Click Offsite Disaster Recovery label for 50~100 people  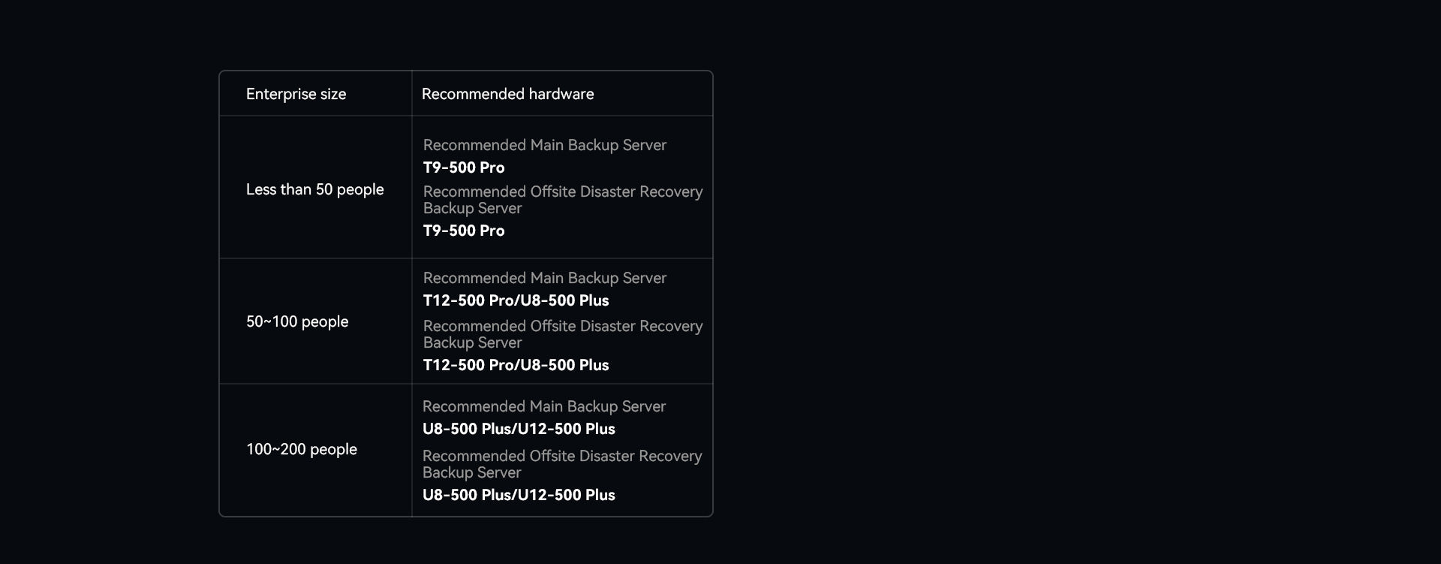point(562,334)
